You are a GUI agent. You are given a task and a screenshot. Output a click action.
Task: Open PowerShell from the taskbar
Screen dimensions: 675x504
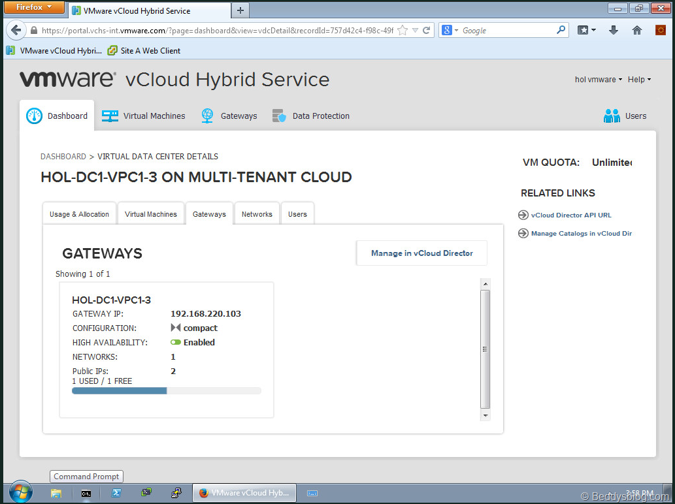click(116, 493)
